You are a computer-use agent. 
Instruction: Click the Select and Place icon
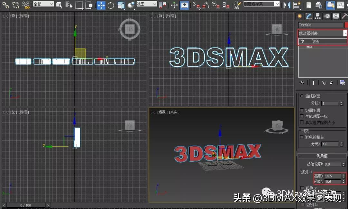[131, 5]
